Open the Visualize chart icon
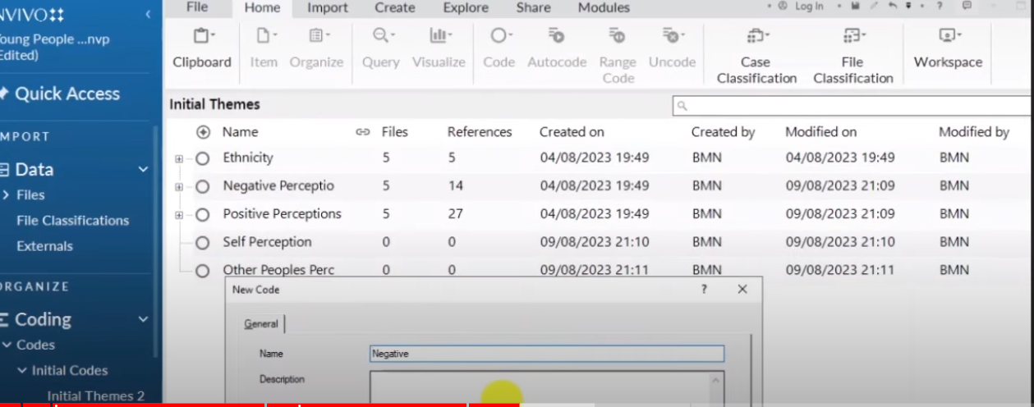Image resolution: width=1034 pixels, height=407 pixels. click(x=439, y=37)
